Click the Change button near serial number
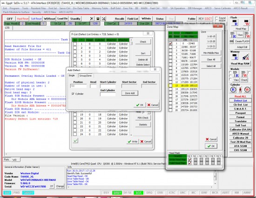 click(x=60, y=186)
